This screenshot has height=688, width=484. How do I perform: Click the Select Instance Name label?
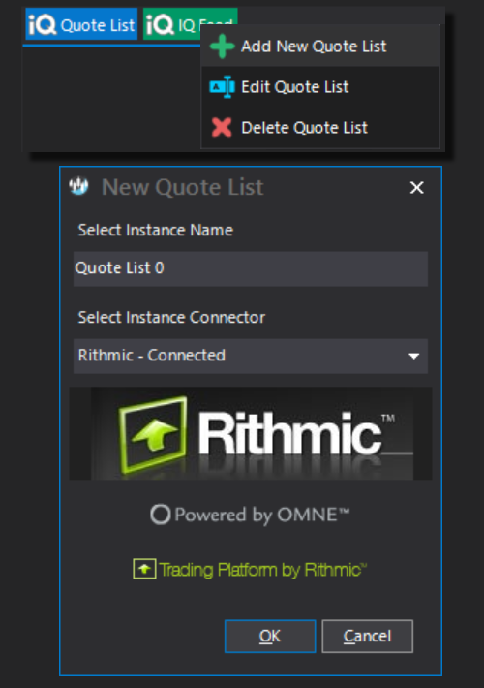coord(155,230)
